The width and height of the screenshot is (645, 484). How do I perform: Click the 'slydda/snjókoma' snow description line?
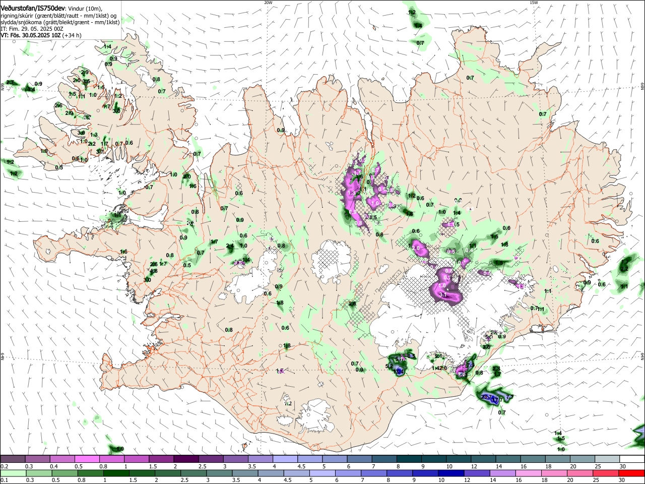point(60,22)
